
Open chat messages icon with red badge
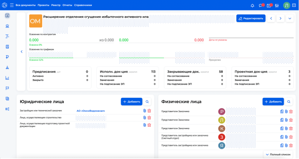tap(261, 5)
